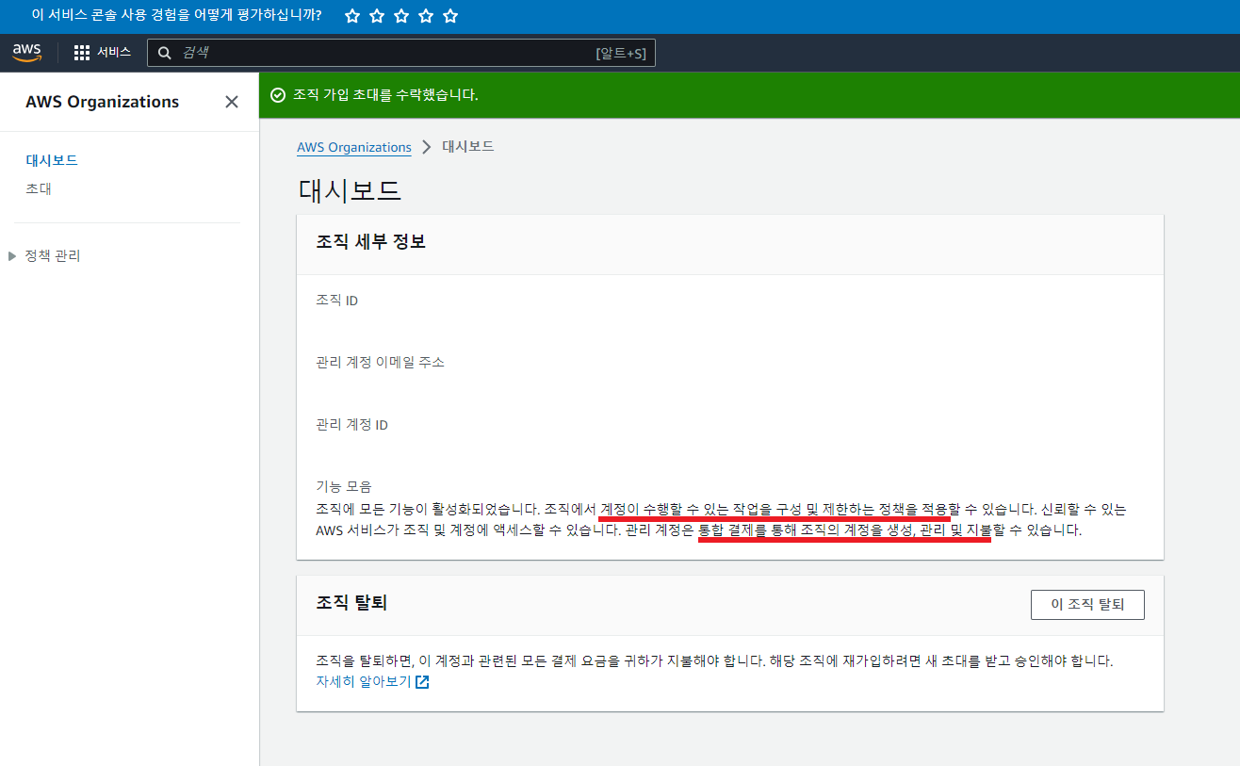The height and width of the screenshot is (766, 1240).
Task: Rate the console three stars
Action: coord(401,16)
